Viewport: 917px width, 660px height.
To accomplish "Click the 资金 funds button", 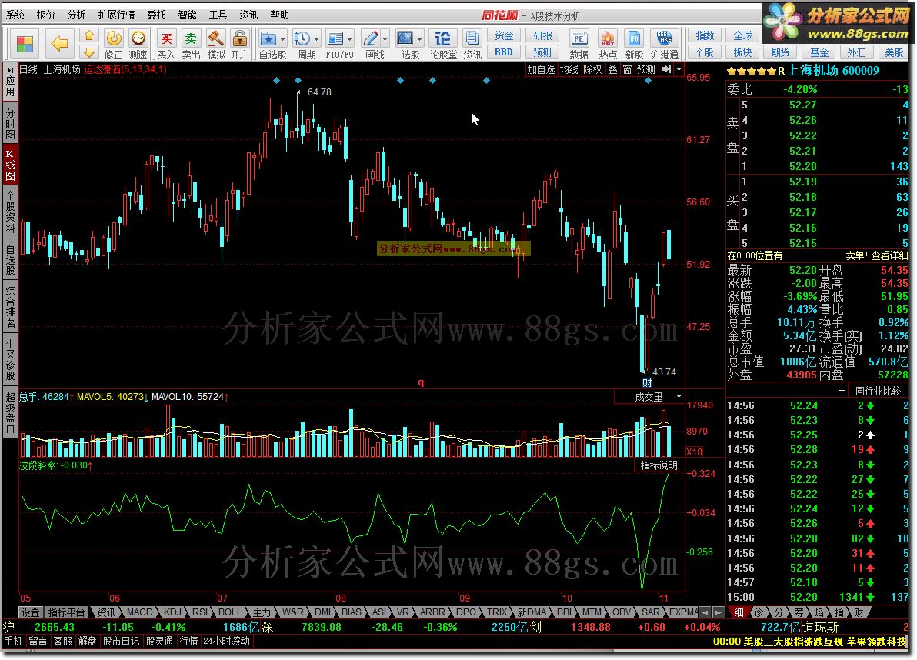I will [504, 35].
